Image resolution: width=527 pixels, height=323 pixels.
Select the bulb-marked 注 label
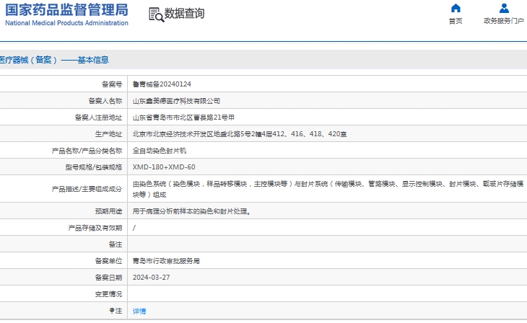click(x=116, y=311)
